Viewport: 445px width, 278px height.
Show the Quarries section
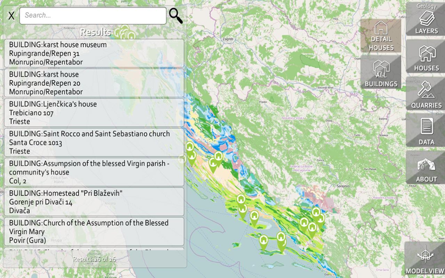tap(426, 93)
